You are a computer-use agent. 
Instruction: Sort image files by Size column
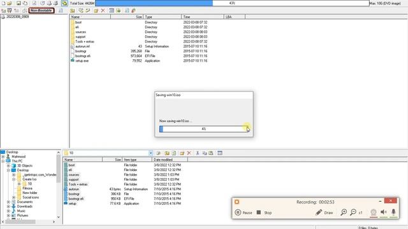(x=127, y=17)
